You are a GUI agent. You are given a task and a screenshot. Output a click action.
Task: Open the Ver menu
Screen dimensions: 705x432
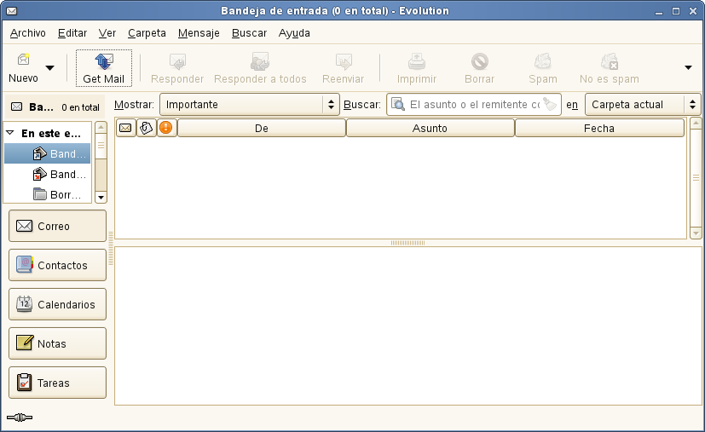pyautogui.click(x=107, y=33)
